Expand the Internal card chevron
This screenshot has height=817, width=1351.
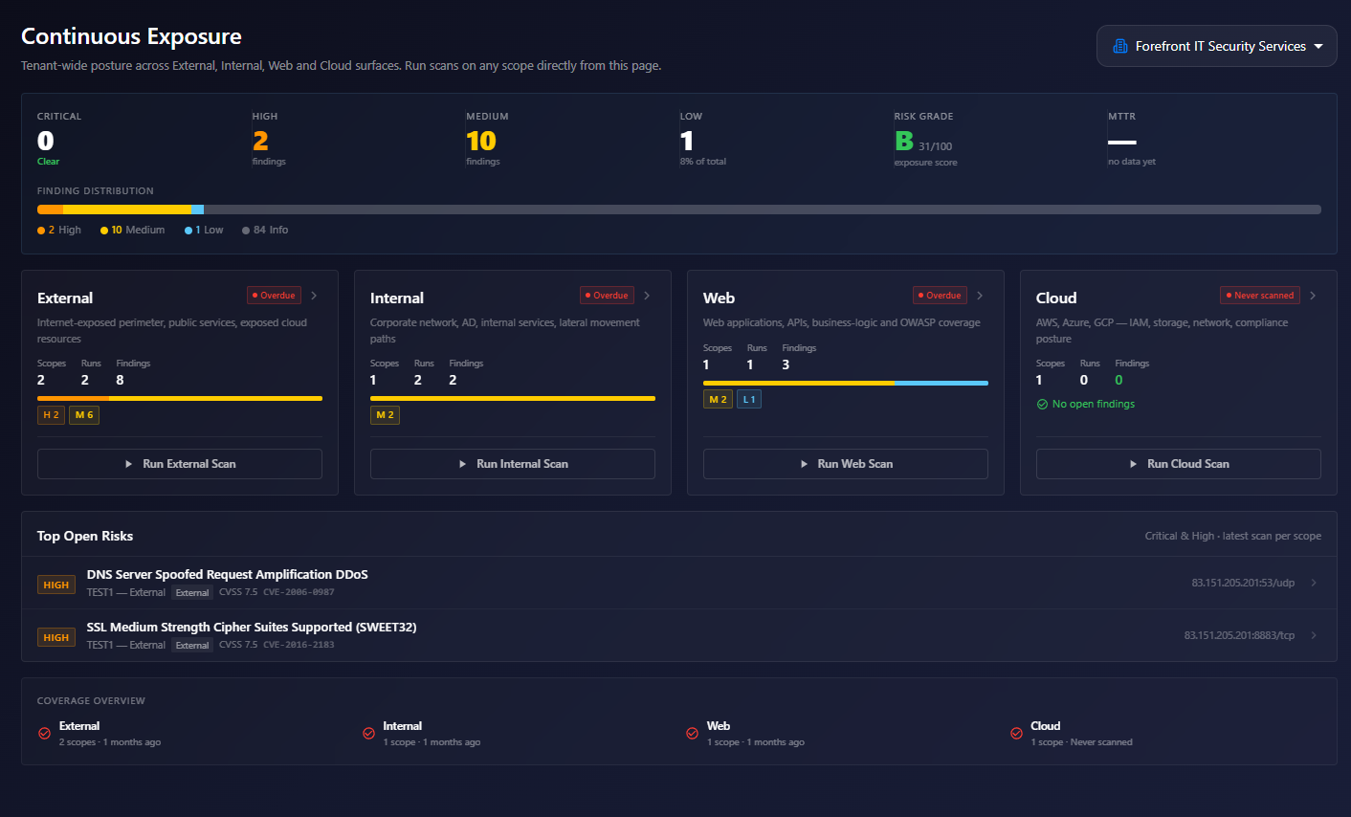tap(647, 296)
